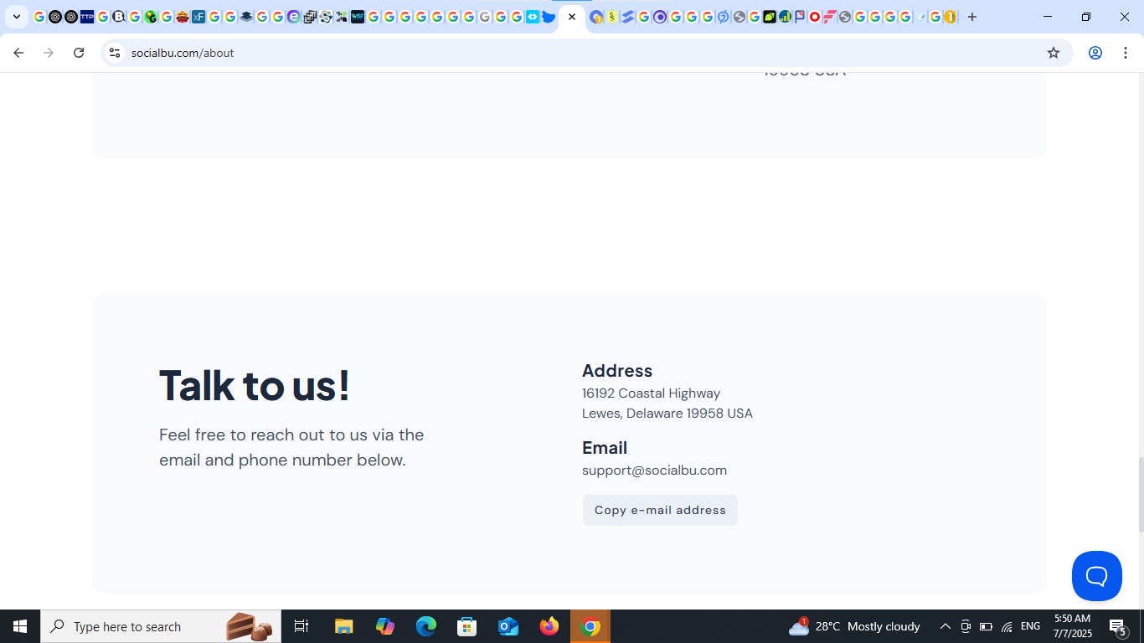Open the blue lightning circle favicon tab
The height and width of the screenshot is (643, 1144).
point(724,17)
